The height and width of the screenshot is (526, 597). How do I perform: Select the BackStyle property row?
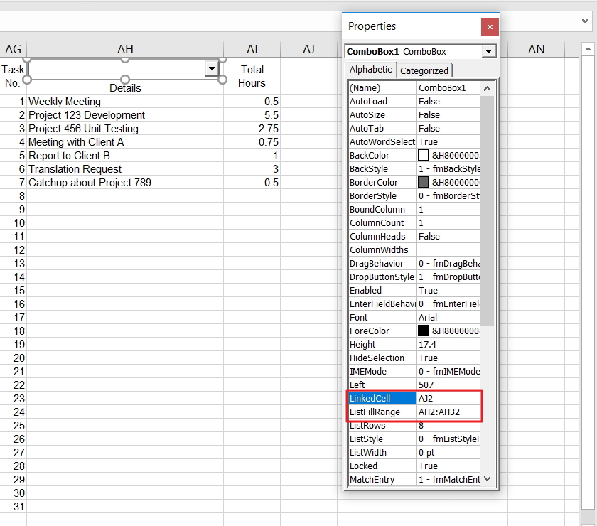414,169
